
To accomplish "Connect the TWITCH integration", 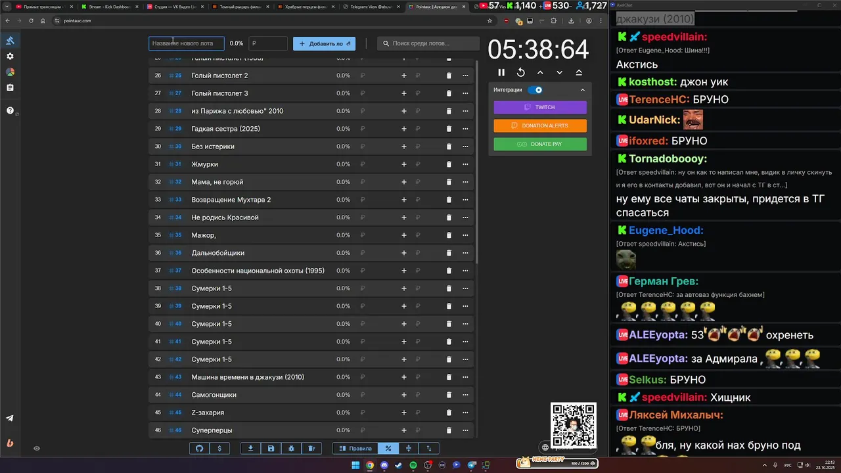I will click(540, 107).
